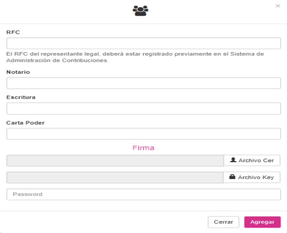Click the user icon on Archivo Cer

click(x=233, y=160)
